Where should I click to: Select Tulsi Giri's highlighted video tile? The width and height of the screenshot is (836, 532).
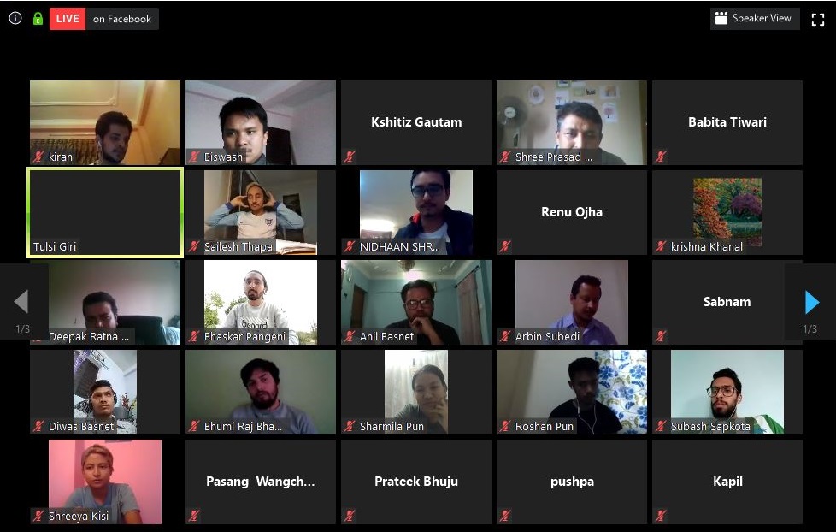pos(105,212)
